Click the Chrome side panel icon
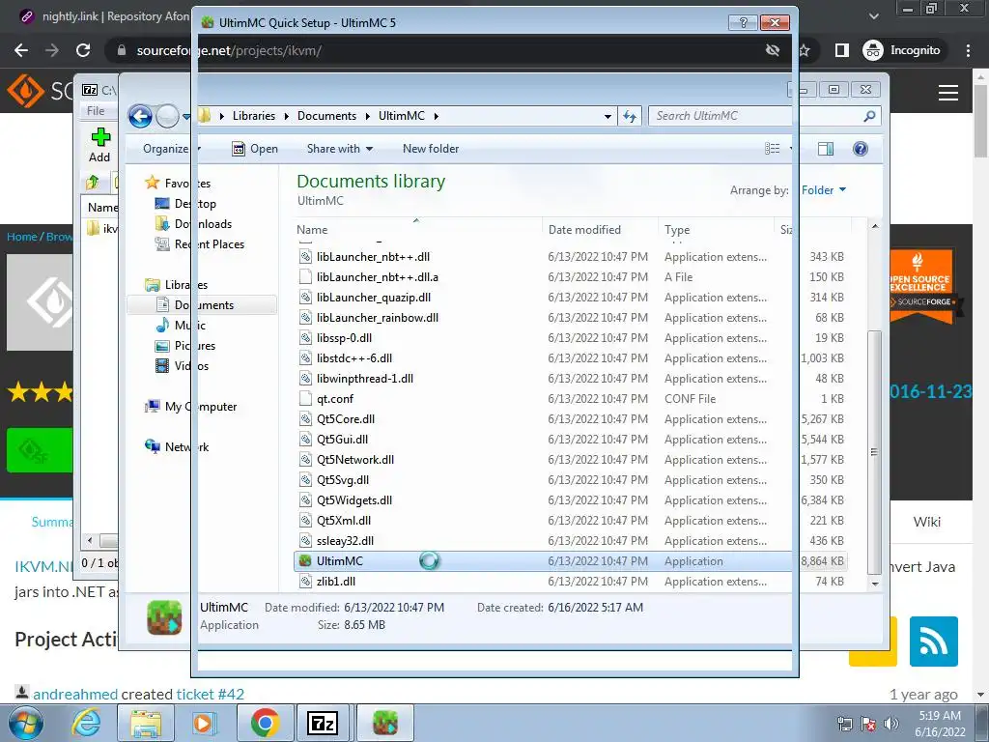 point(841,50)
